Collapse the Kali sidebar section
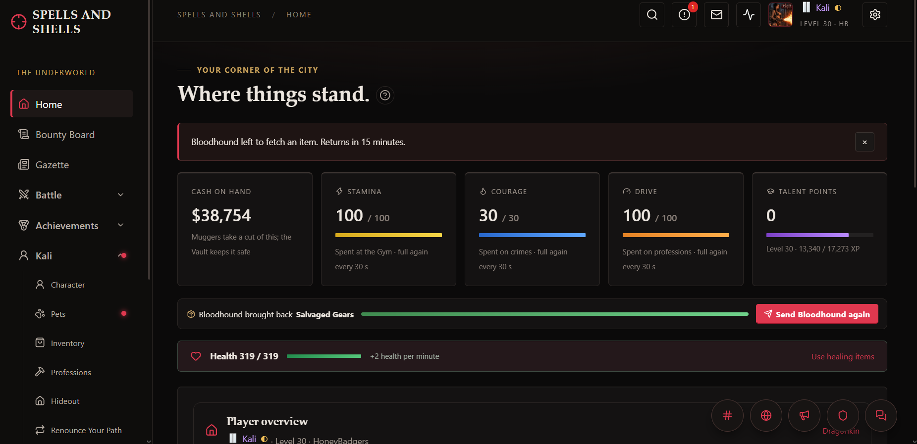917x444 pixels. pyautogui.click(x=72, y=256)
